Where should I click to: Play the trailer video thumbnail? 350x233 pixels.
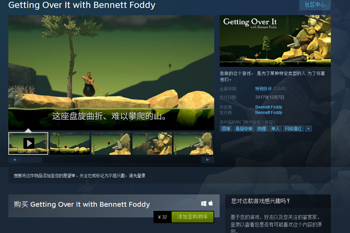pos(28,144)
